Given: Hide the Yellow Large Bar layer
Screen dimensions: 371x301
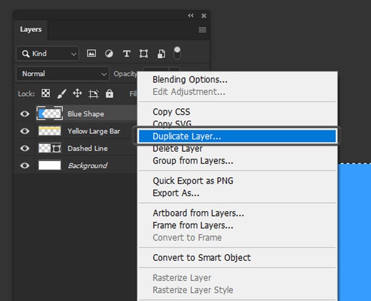Looking at the screenshot, I should pos(25,131).
